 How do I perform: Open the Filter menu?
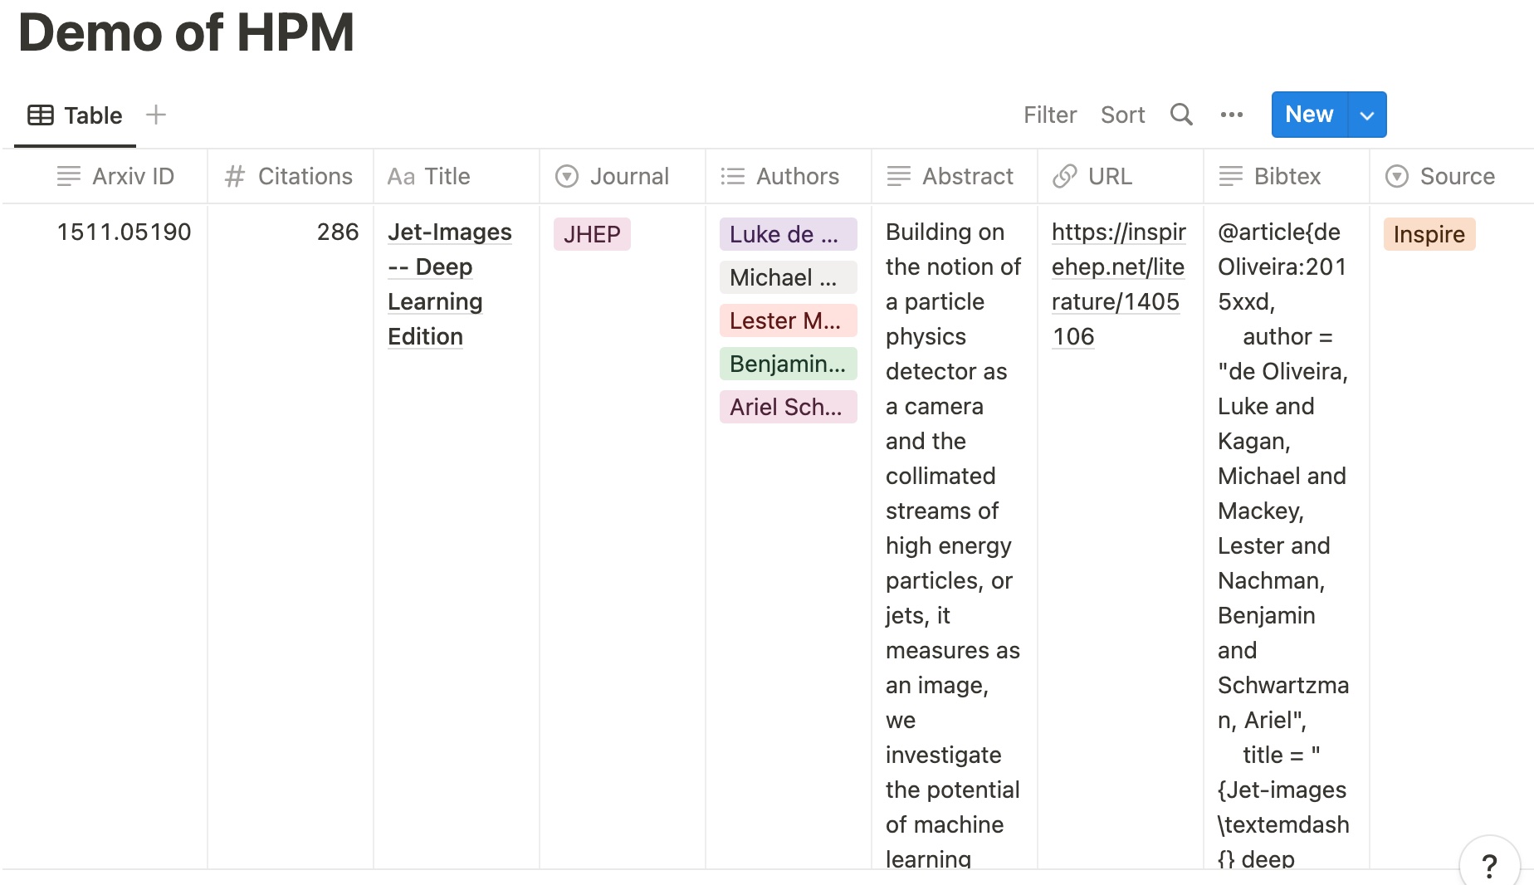[1049, 115]
